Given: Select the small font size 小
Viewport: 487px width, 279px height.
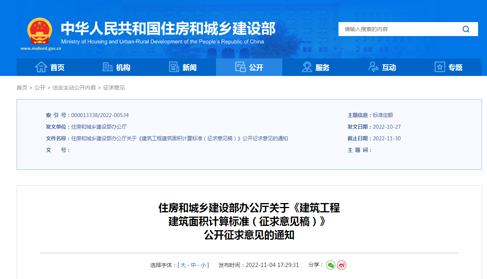Looking at the screenshot, I should pyautogui.click(x=203, y=265).
